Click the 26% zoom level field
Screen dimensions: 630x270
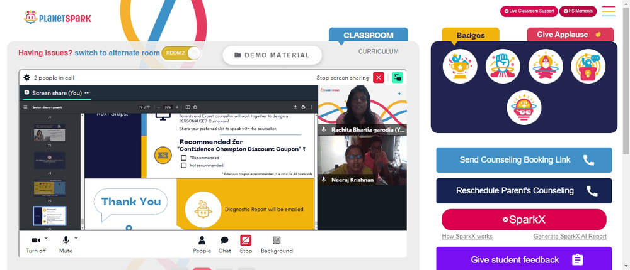click(x=168, y=107)
